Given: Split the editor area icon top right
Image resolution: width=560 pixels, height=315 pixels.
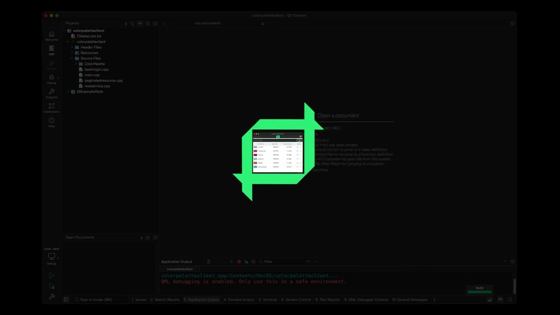Looking at the screenshot, I should 512,24.
